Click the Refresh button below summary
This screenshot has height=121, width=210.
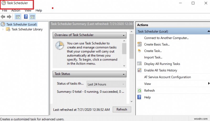point(122,110)
